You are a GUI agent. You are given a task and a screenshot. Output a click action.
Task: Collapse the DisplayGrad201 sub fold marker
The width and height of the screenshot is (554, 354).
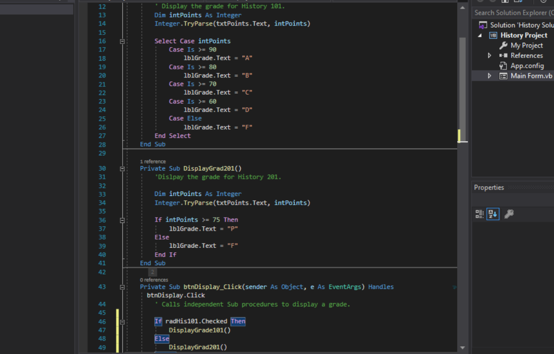122,168
